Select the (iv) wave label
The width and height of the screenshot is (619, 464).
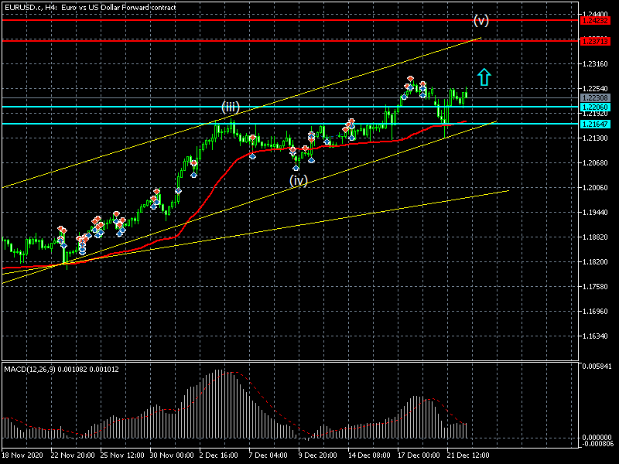[299, 180]
